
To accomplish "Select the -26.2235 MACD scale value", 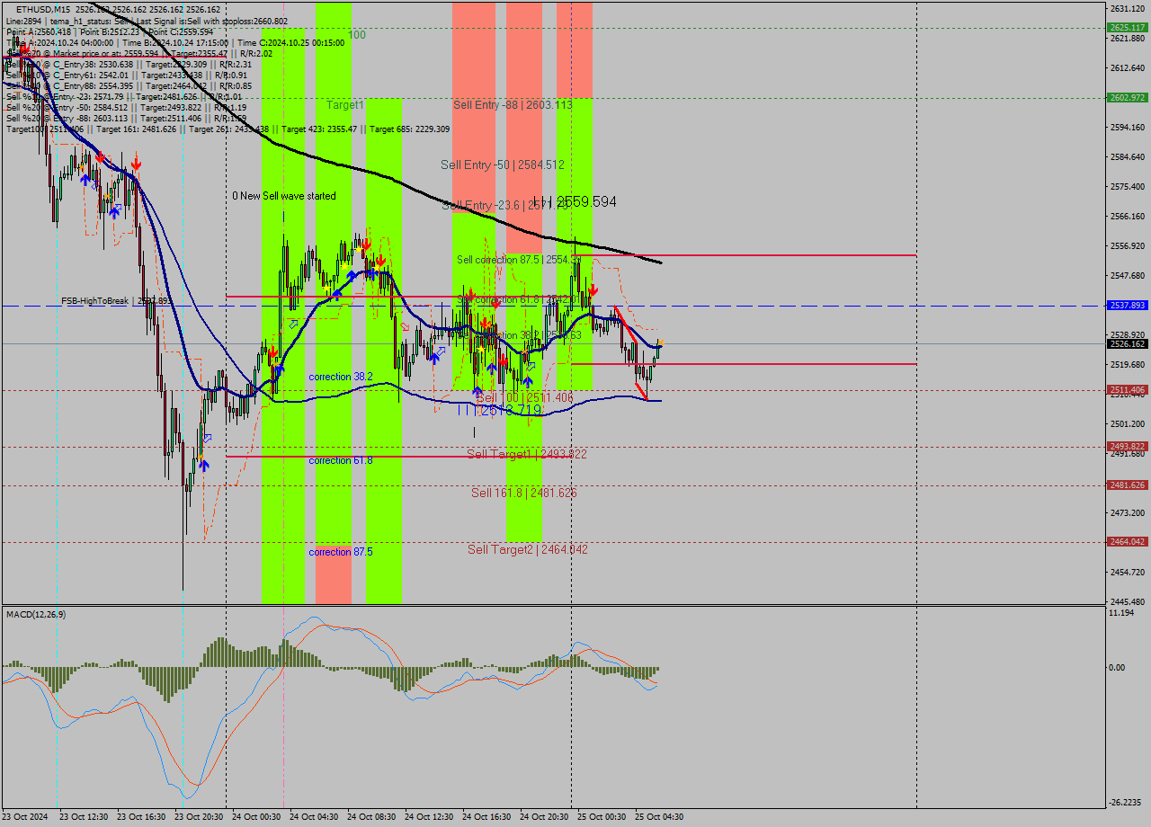I will click(x=1126, y=803).
